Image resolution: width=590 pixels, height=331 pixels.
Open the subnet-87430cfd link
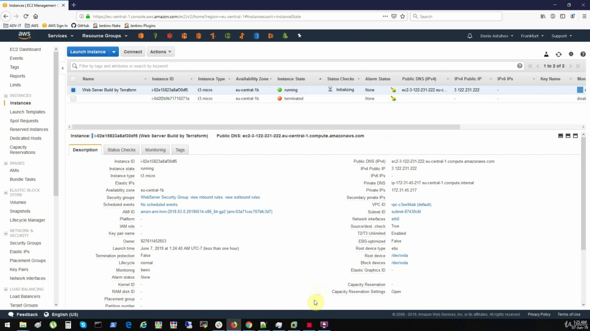tap(406, 212)
